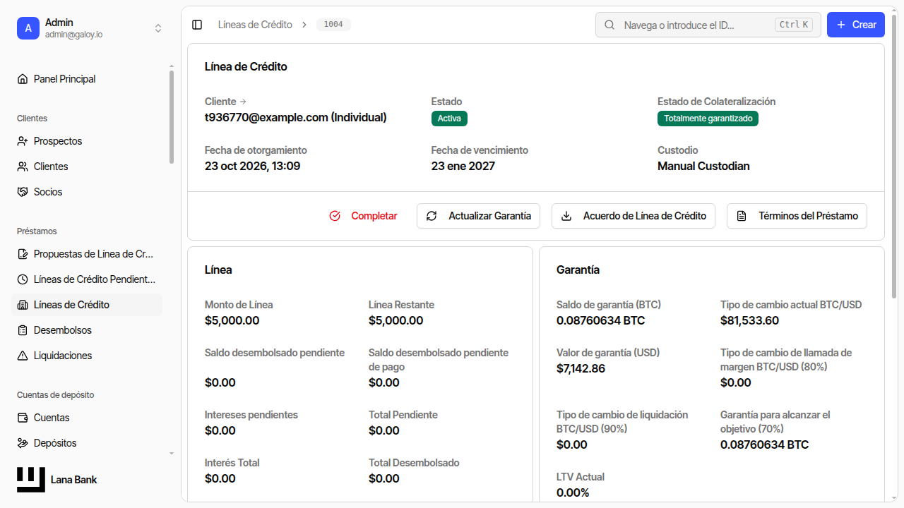The width and height of the screenshot is (904, 508).
Task: Select the Socios handshake icon
Action: 23,192
